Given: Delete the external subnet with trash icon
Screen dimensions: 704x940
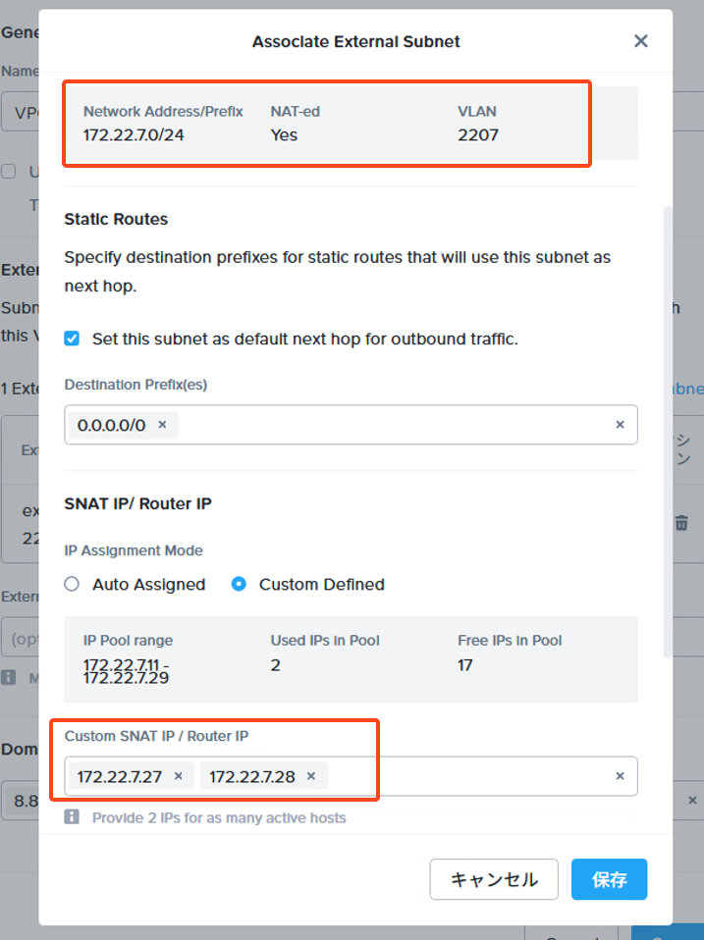Looking at the screenshot, I should (x=681, y=523).
